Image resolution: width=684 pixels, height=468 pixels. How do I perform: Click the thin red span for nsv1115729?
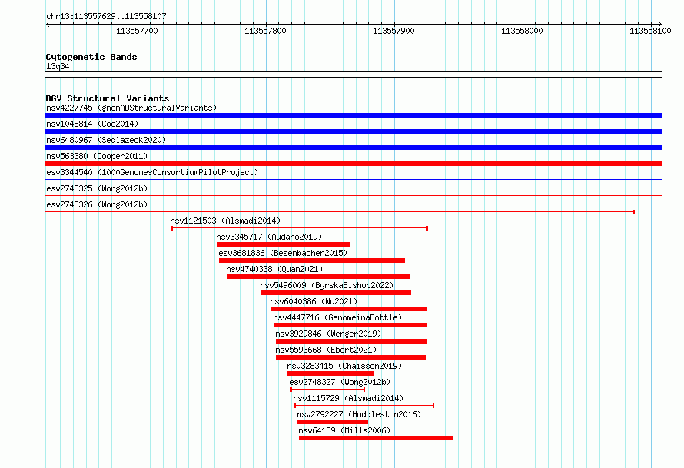pos(364,406)
